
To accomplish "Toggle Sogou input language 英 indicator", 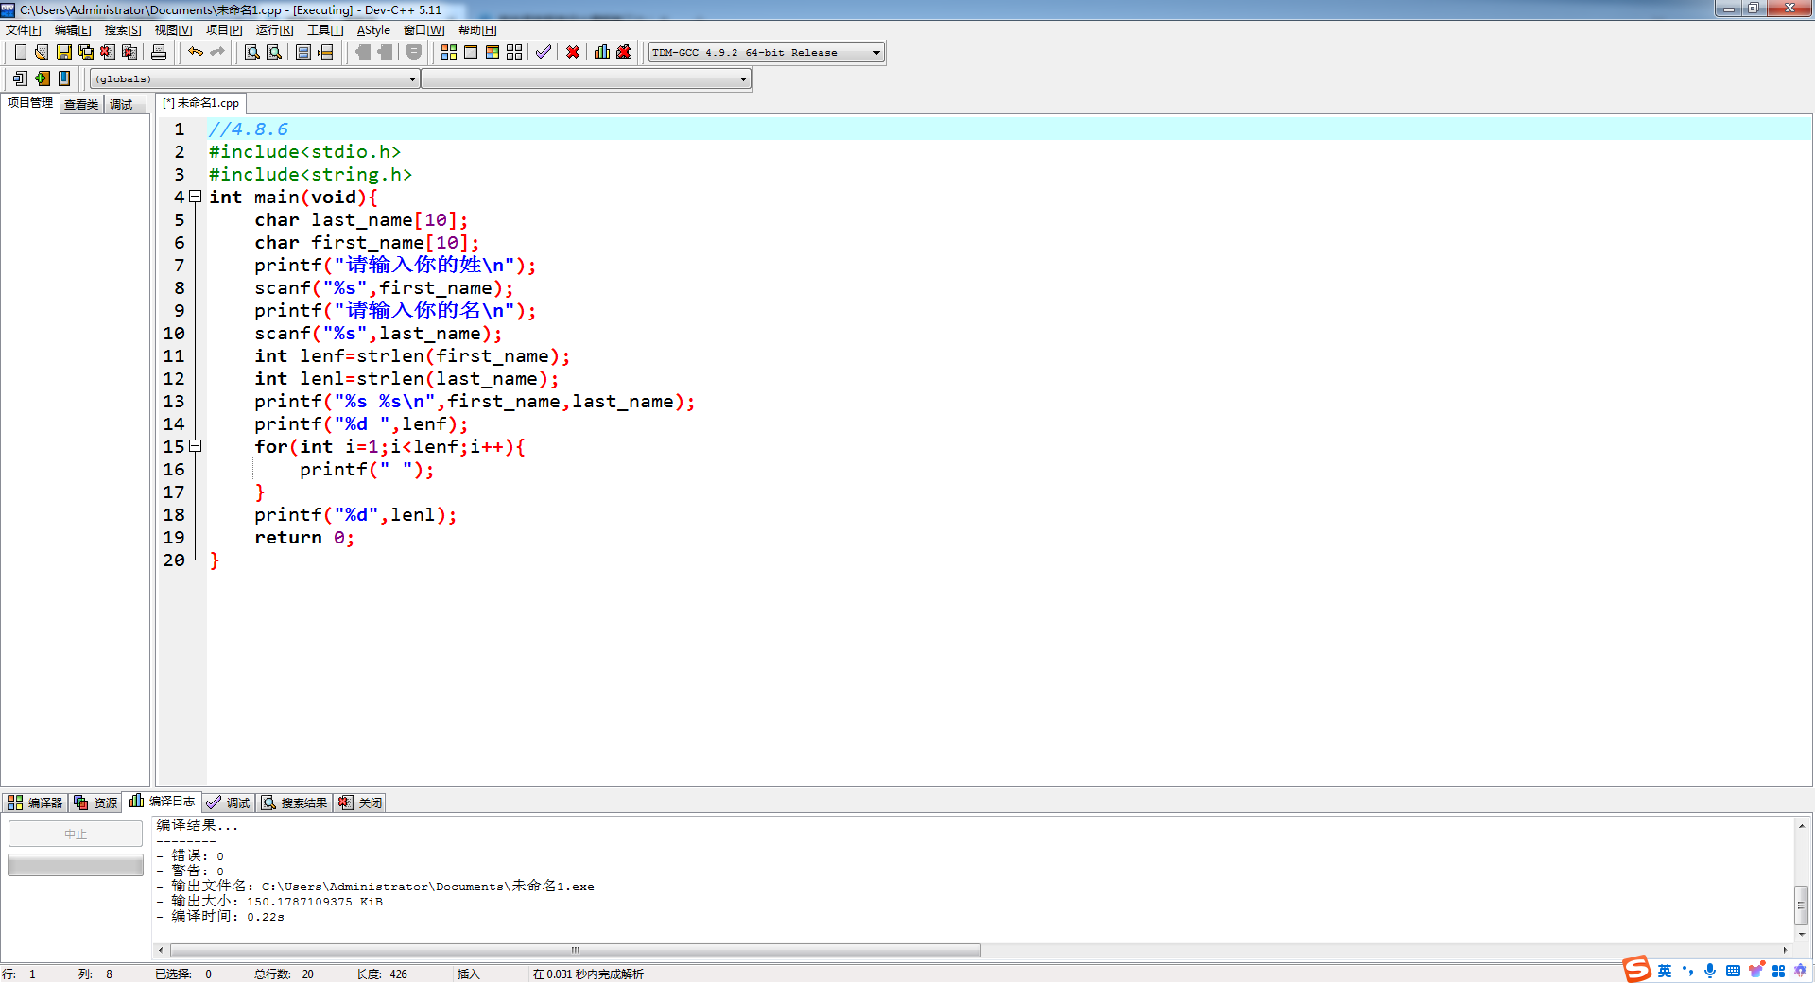I will [1665, 971].
